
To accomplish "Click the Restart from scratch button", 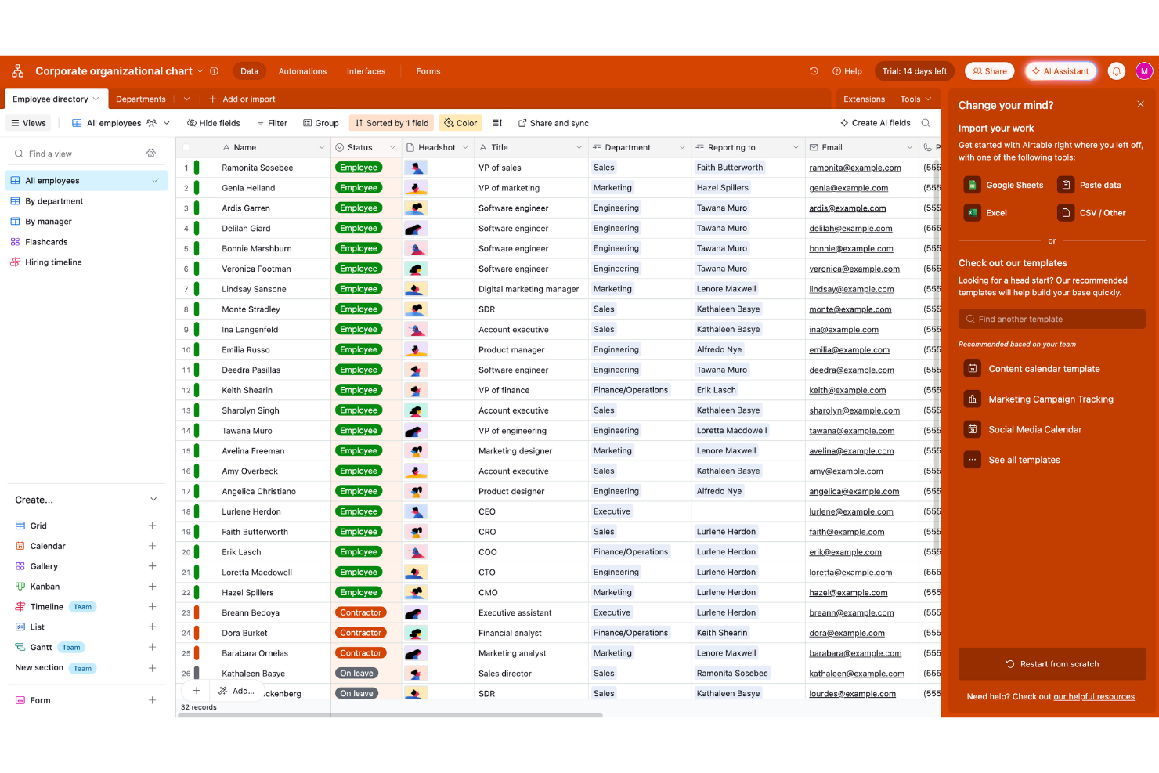I will [1052, 663].
